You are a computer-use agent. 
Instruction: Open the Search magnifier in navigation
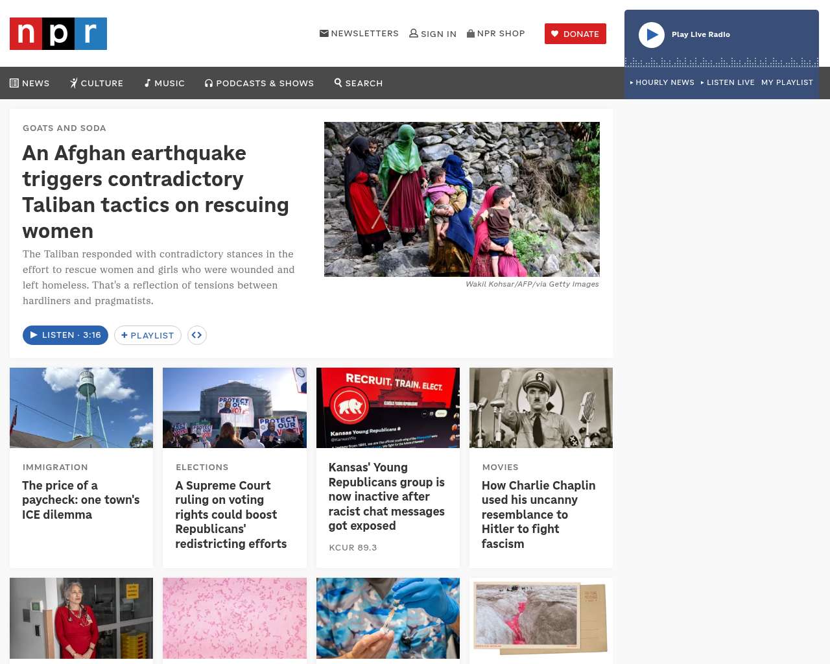(x=359, y=83)
